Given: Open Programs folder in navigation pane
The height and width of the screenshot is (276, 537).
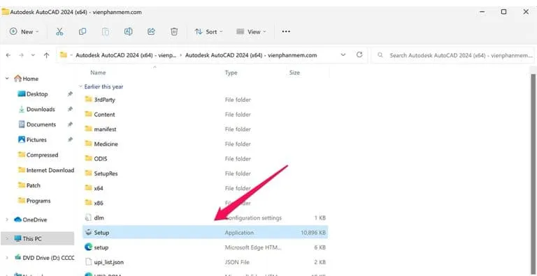Looking at the screenshot, I should coord(38,201).
